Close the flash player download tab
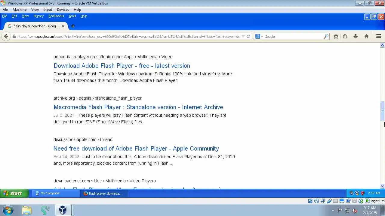 63,26
